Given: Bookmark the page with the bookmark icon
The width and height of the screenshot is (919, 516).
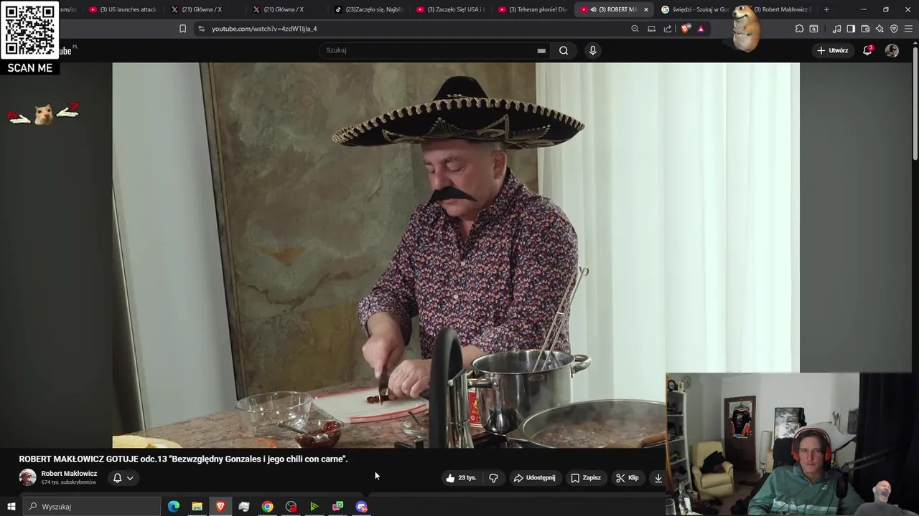Looking at the screenshot, I should (x=182, y=29).
